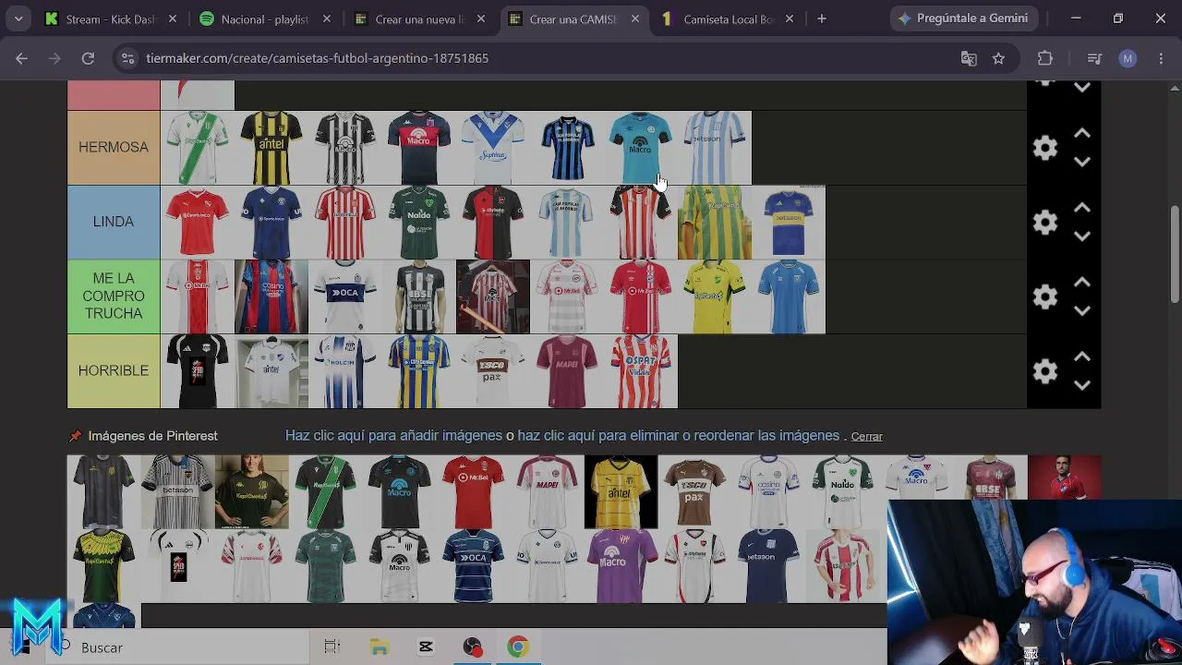The image size is (1182, 665).
Task: Go forward in browser history
Action: tap(54, 58)
